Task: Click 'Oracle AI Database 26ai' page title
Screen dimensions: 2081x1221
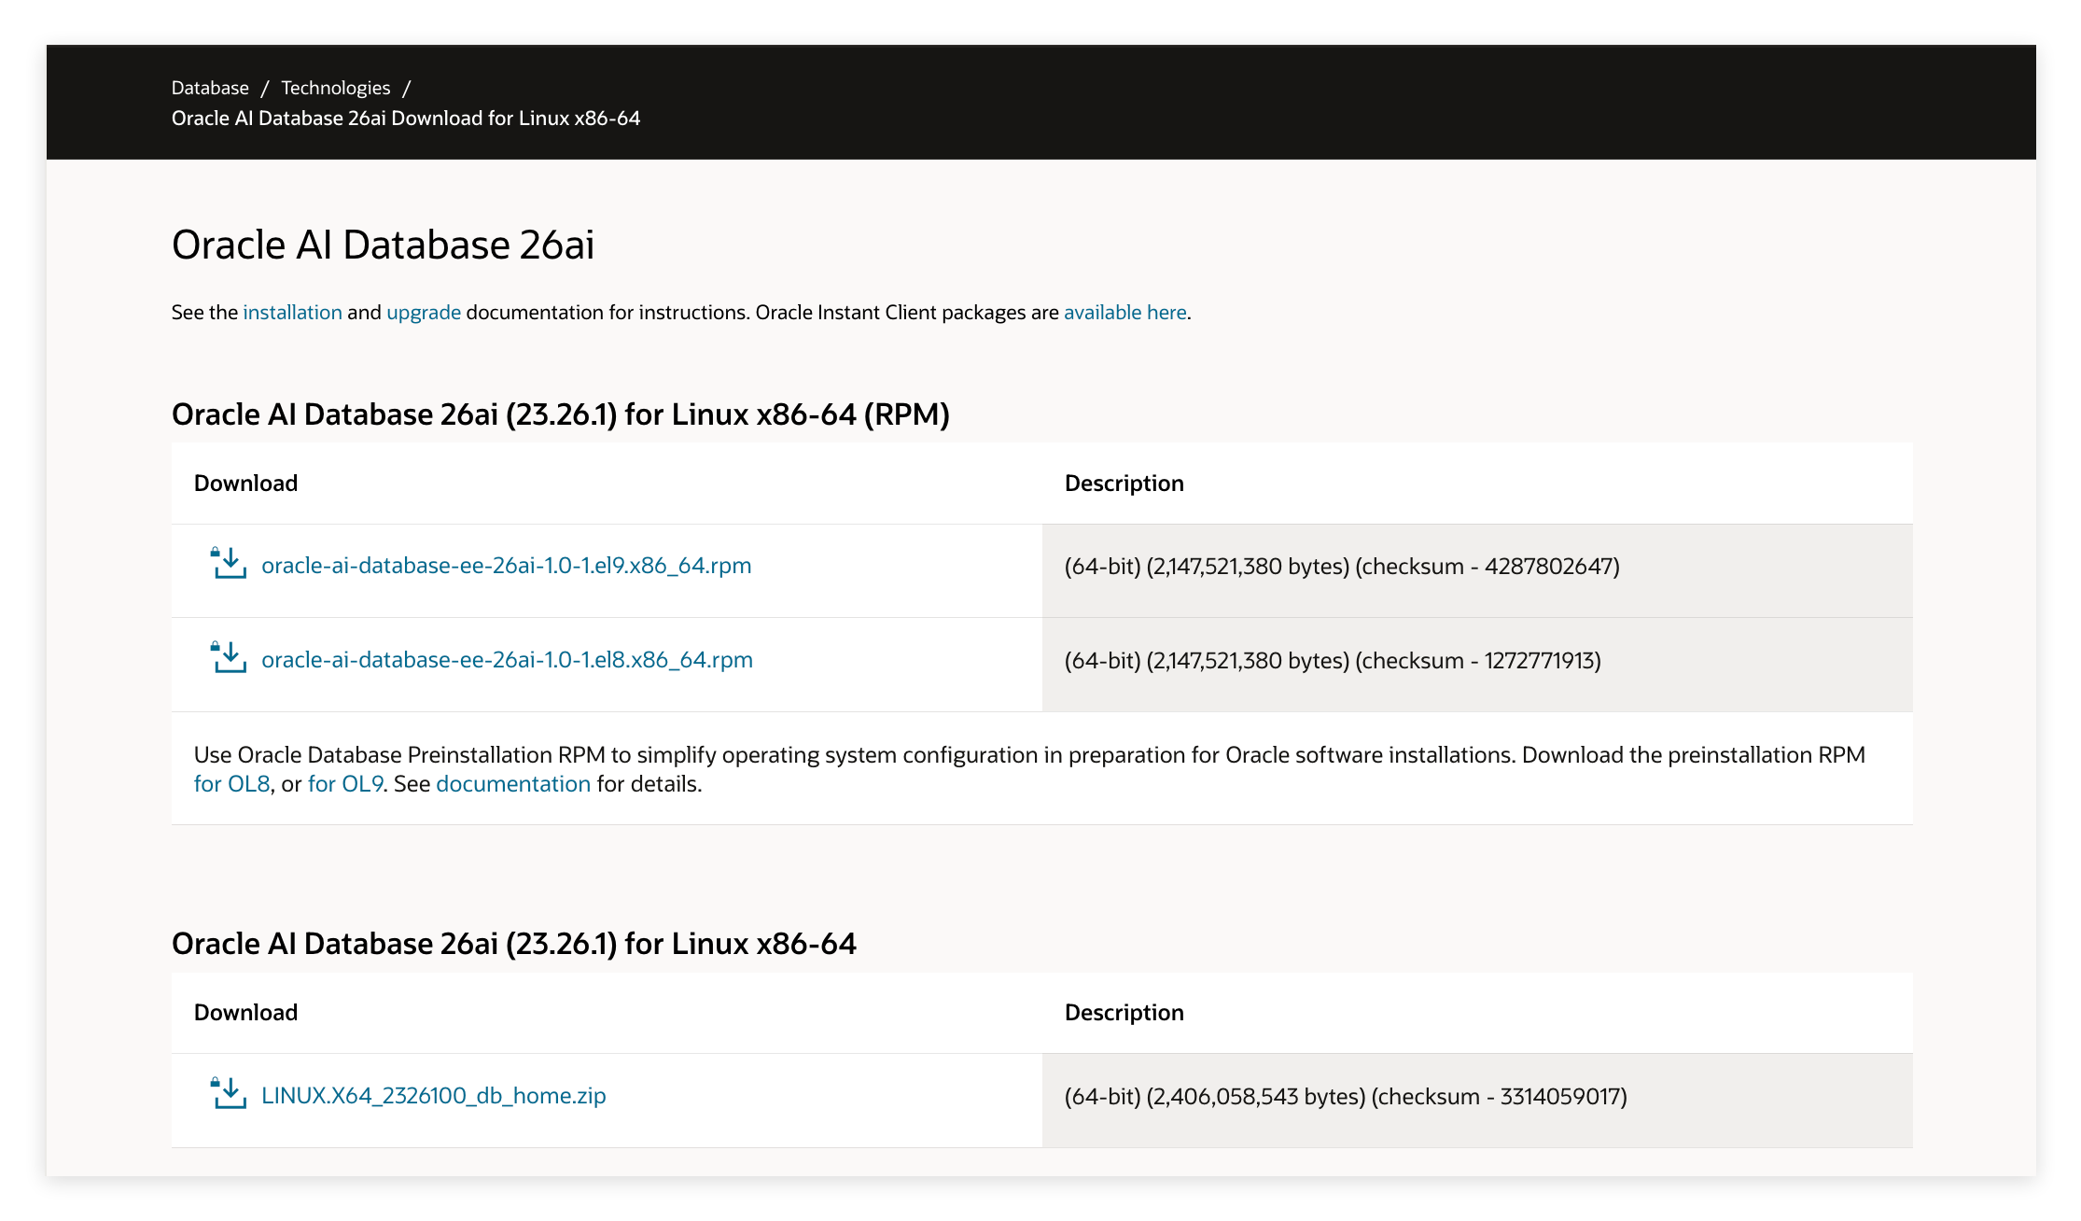Action: 383,246
